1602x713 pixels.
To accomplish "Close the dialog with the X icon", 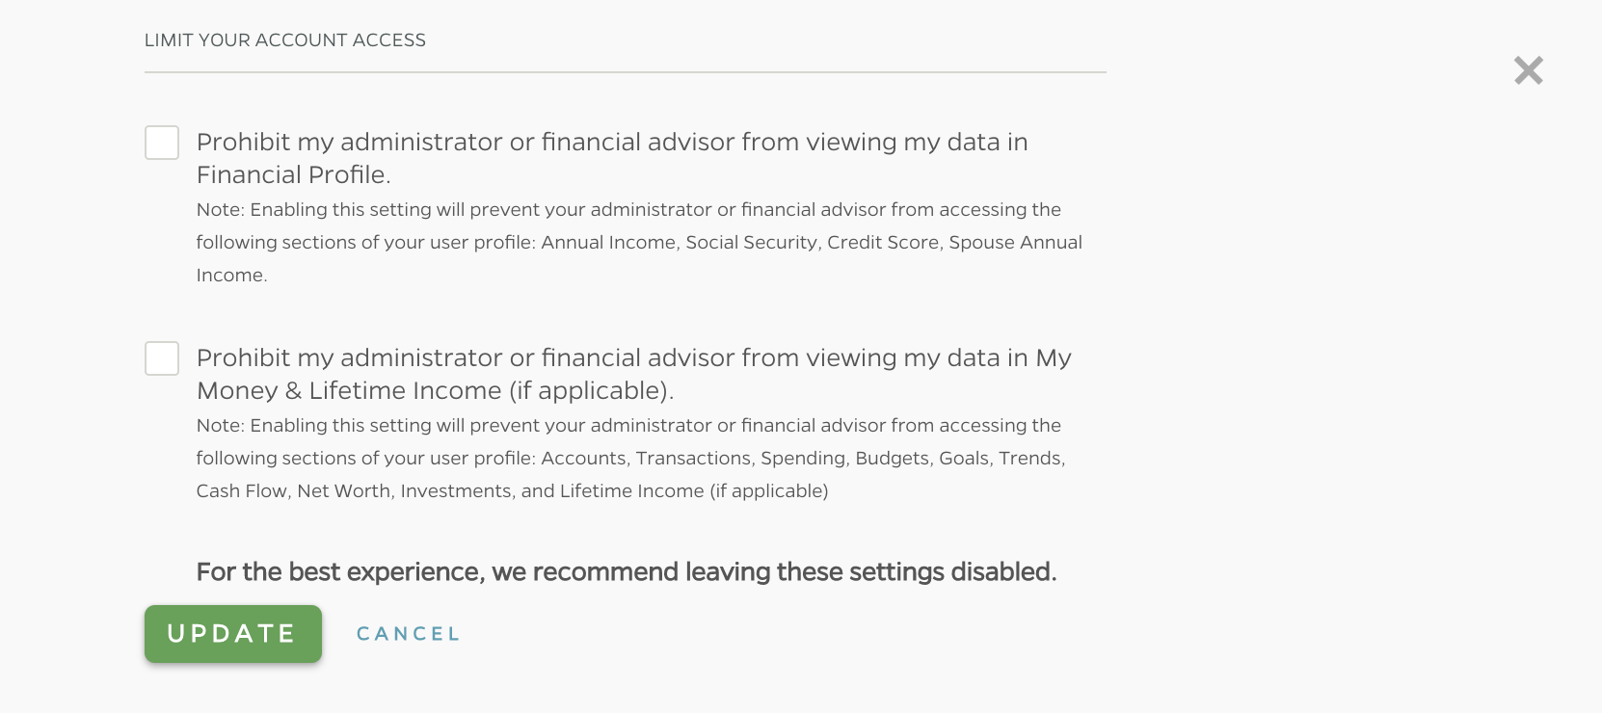I will coord(1528,70).
